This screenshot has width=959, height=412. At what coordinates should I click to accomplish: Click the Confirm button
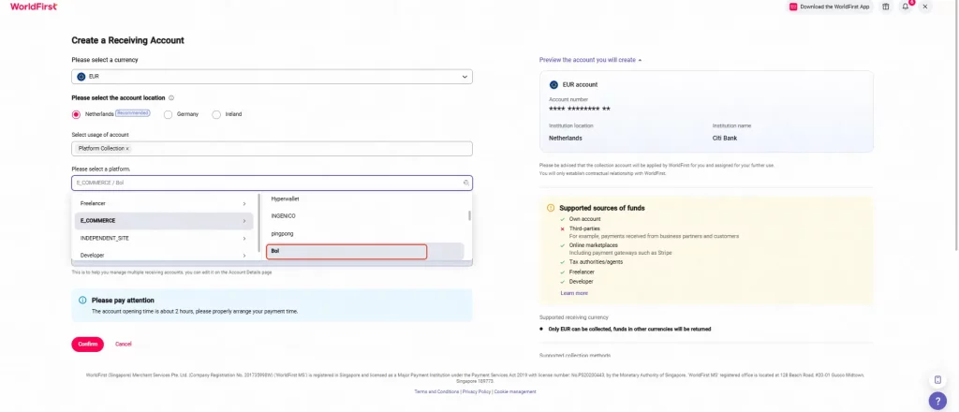tap(87, 345)
